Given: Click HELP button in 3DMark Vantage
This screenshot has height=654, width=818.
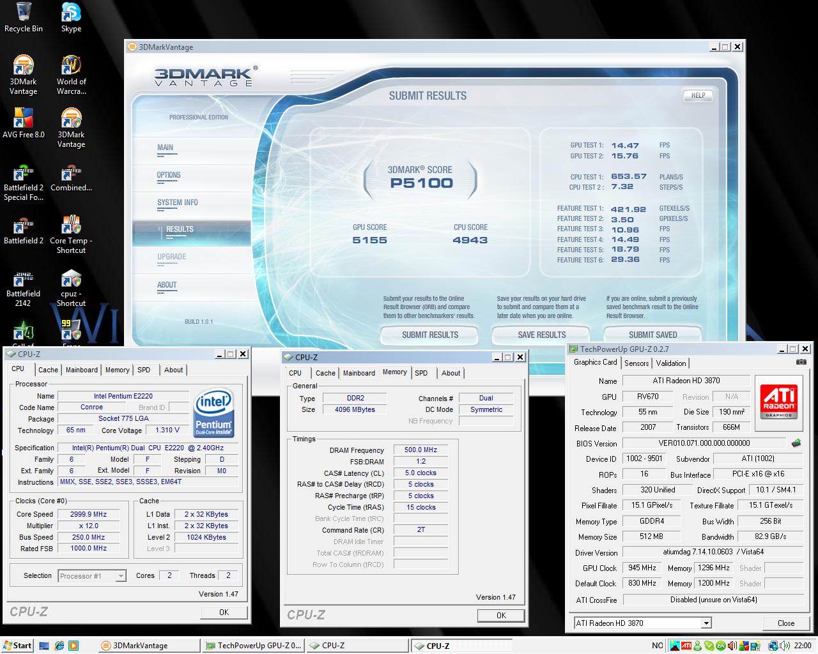Looking at the screenshot, I should click(698, 95).
